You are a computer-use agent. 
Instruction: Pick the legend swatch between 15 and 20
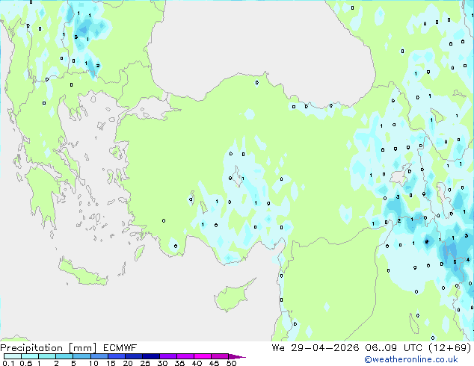pos(117,356)
